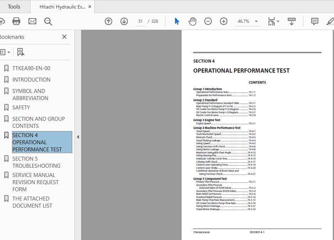Viewport: 334px width, 240px height.
Task: Open the search tool
Action: [48, 21]
